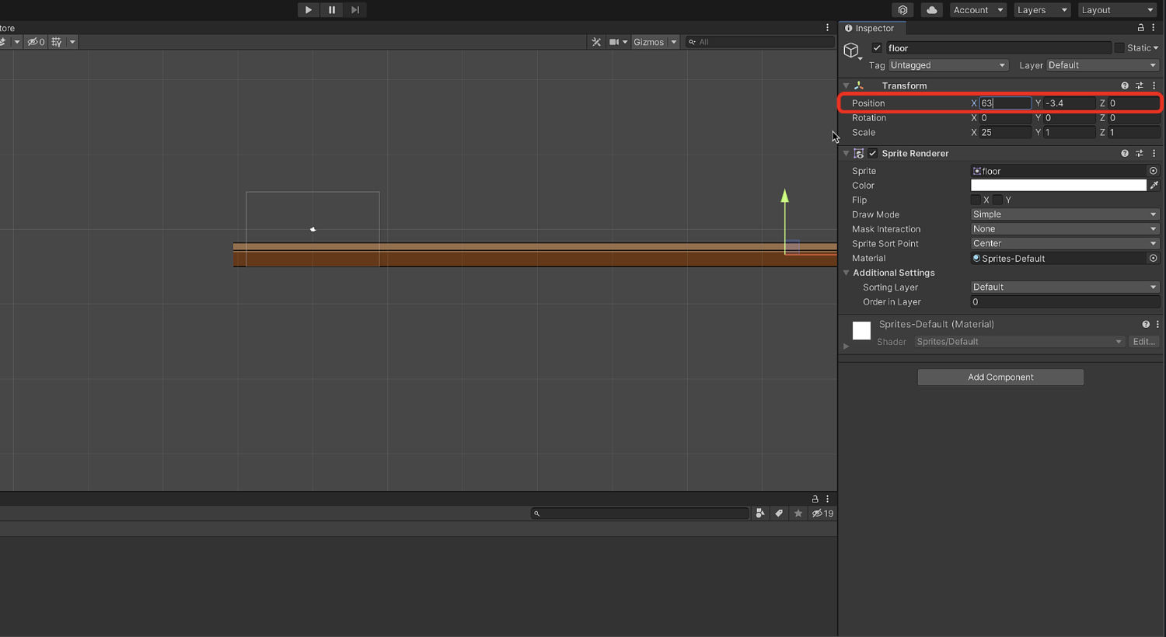Open the Account dropdown

[x=978, y=10]
